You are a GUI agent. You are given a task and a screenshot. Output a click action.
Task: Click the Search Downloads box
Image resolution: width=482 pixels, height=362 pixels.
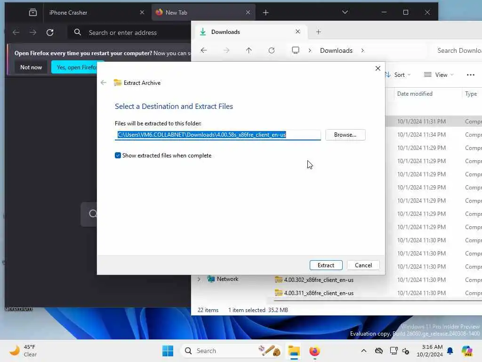(x=458, y=50)
